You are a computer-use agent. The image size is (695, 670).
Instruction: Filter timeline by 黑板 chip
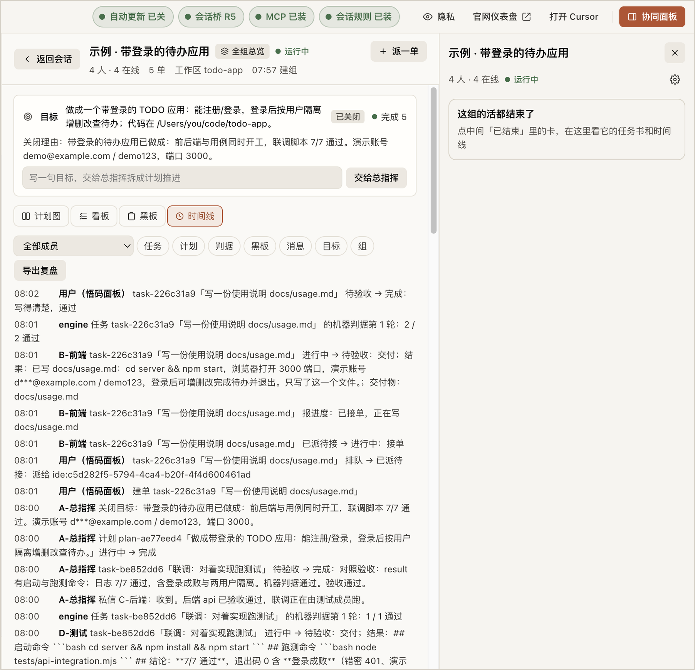tap(260, 246)
